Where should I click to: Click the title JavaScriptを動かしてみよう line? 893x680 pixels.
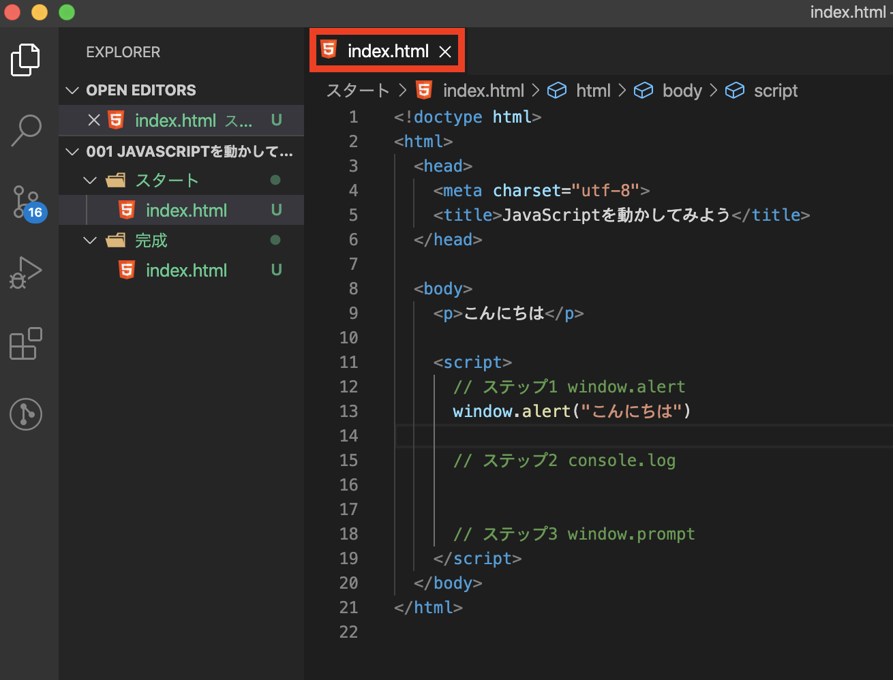622,215
